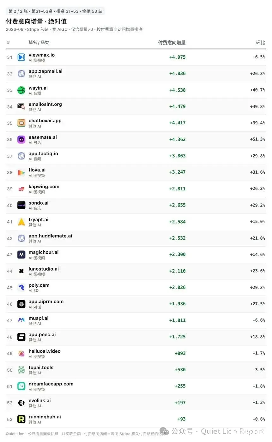Click the tryapt.ai yellow triangle icon
The height and width of the screenshot is (442, 272).
coord(21,222)
